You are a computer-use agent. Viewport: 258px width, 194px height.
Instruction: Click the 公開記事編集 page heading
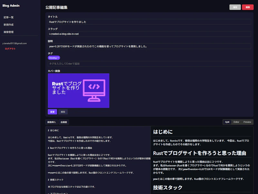(56, 7)
